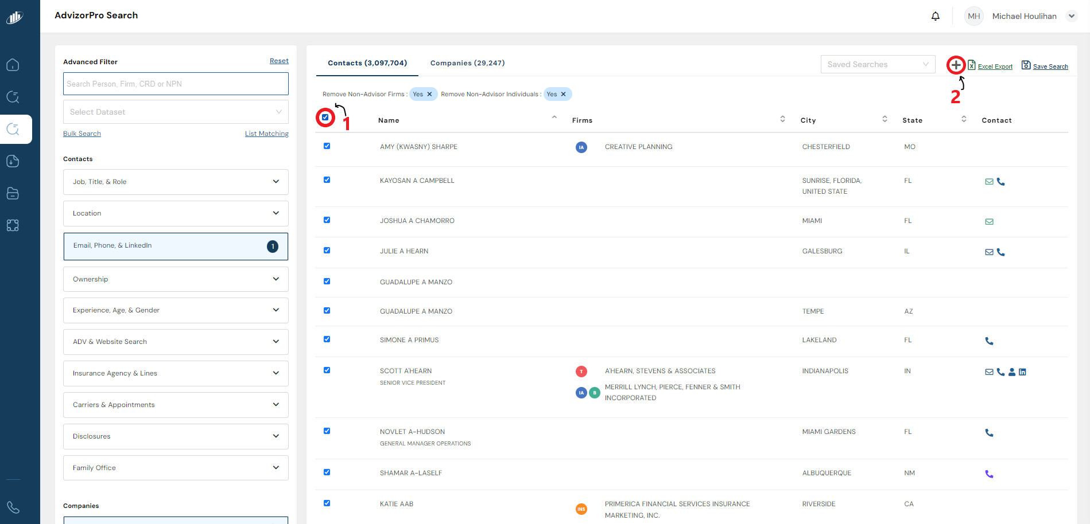Click the phone icon at sidebar bottom
This screenshot has height=524, width=1090.
click(x=13, y=507)
